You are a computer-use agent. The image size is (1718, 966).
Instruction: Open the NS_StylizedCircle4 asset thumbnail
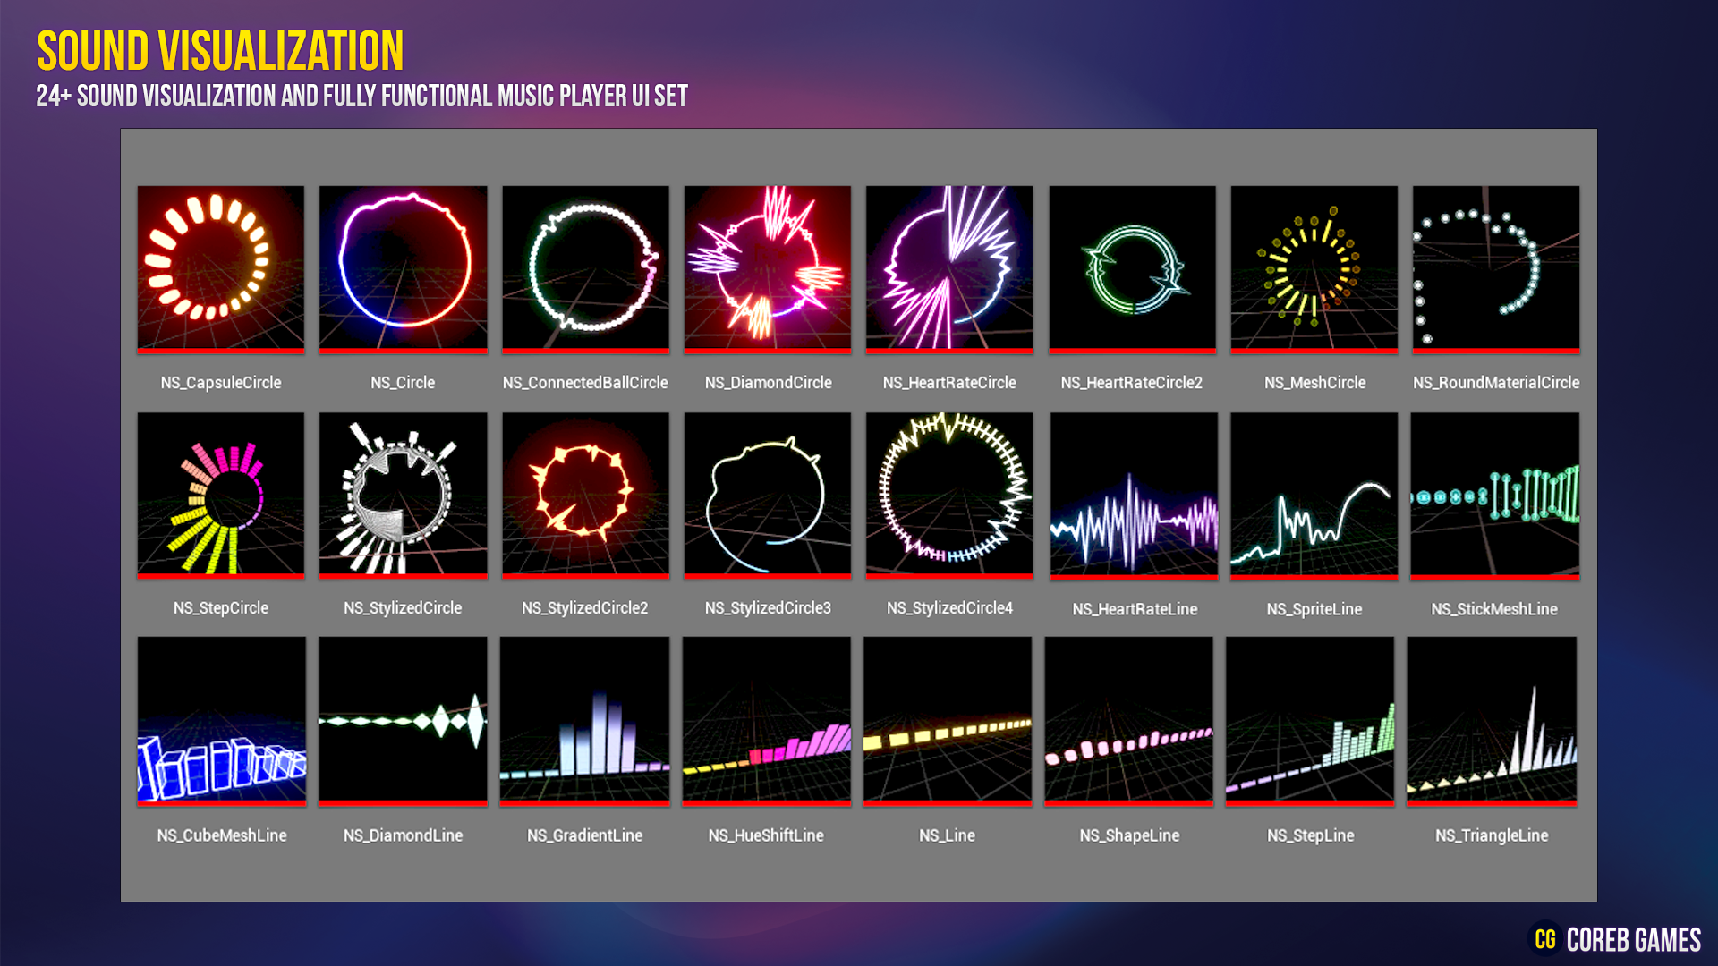tap(948, 494)
